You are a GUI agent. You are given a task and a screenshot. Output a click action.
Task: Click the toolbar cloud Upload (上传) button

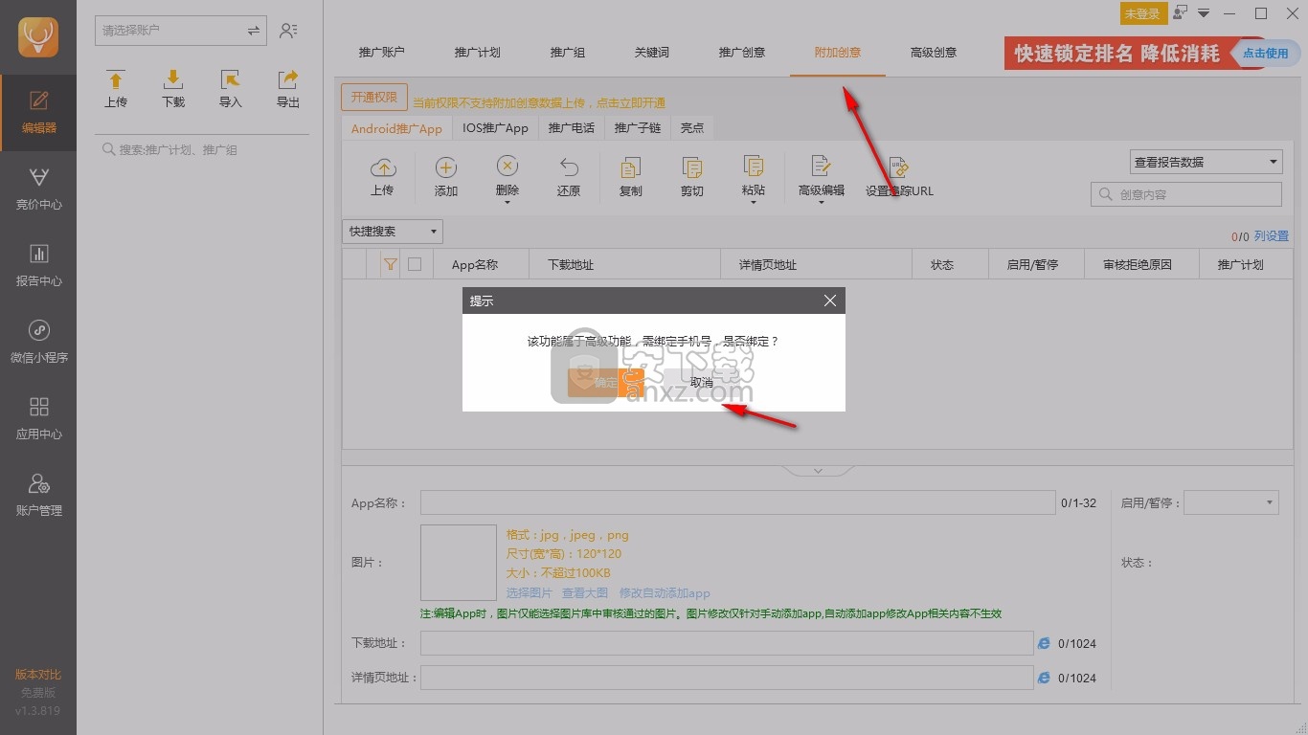coord(383,177)
